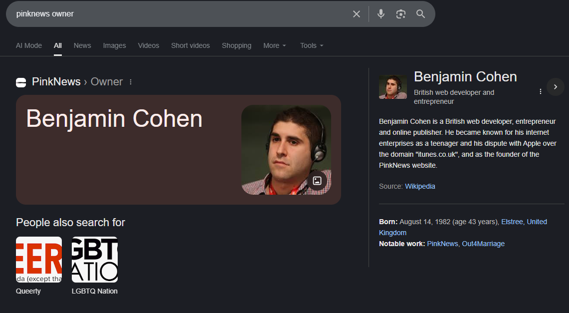
Task: Click the Notable work label
Action: pos(402,244)
